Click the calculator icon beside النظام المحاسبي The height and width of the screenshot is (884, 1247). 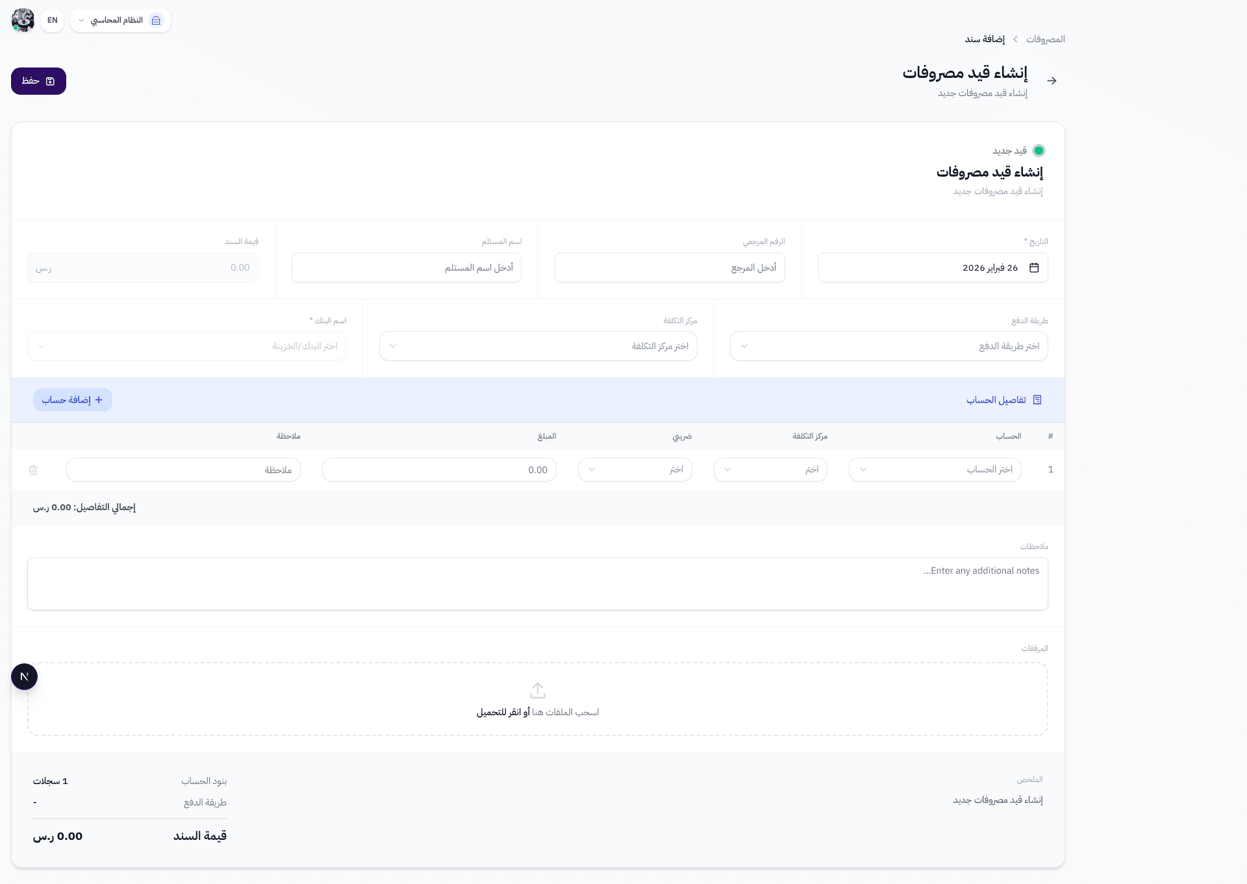click(x=156, y=20)
